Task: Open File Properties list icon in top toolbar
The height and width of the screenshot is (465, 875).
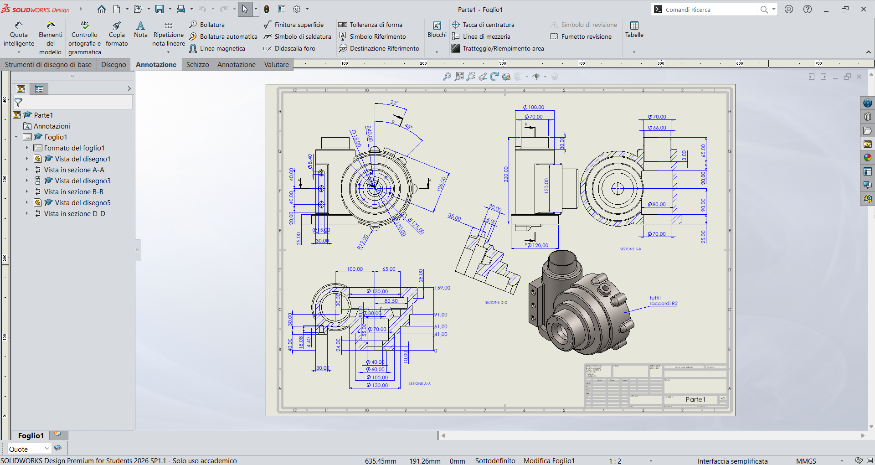Action: tap(282, 9)
